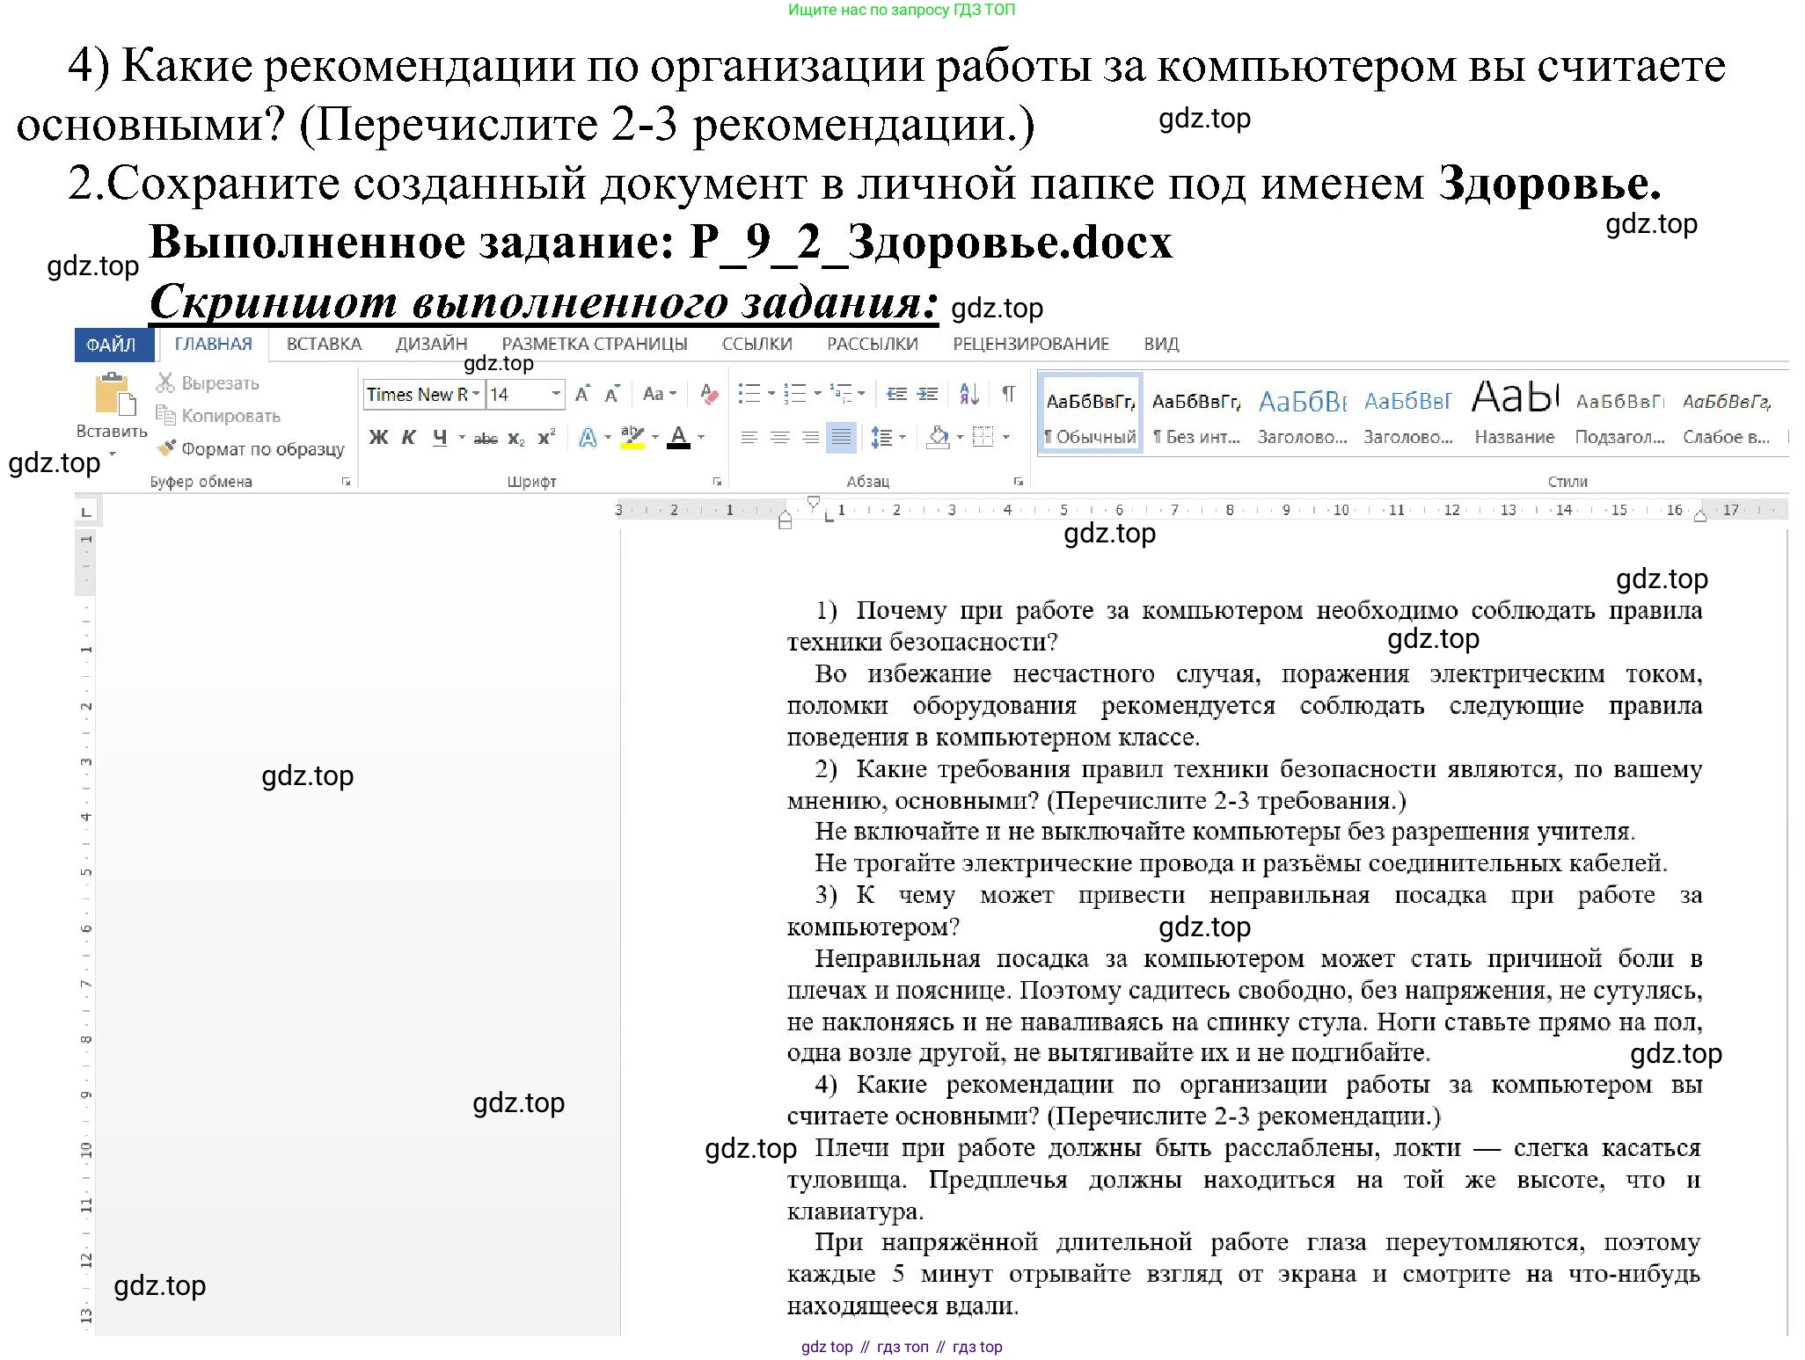1805x1360 pixels.
Task: Expand font color dropdown arrow
Action: pyautogui.click(x=701, y=437)
